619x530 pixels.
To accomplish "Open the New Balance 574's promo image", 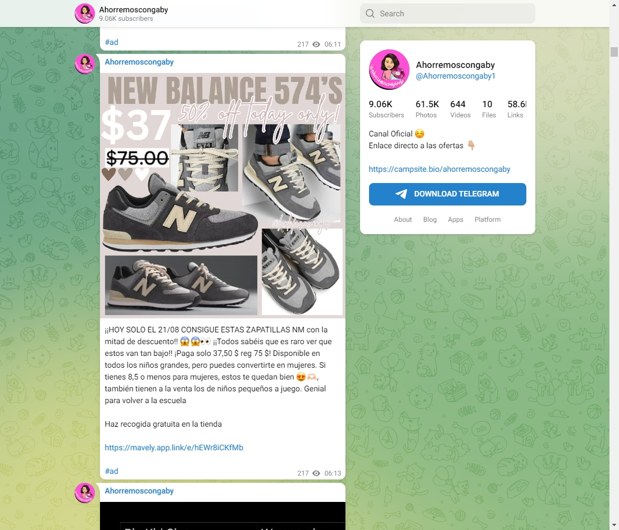I will pyautogui.click(x=222, y=195).
